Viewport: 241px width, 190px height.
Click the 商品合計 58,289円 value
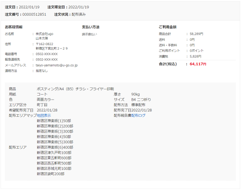(x=196, y=34)
